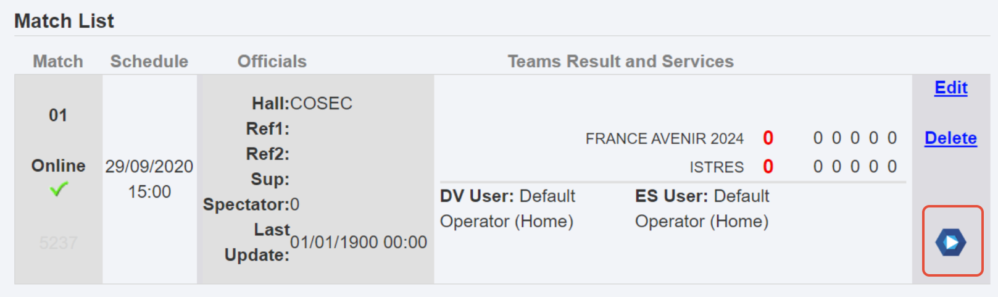Click the Match List heading
This screenshot has height=297, width=998.
pos(64,21)
